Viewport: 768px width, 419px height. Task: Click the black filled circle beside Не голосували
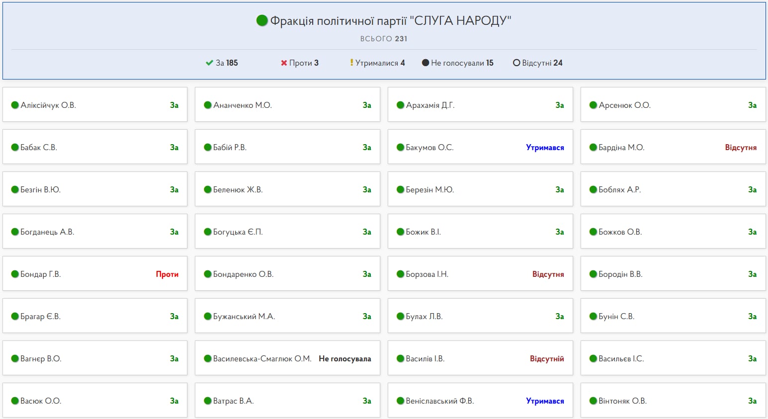[426, 63]
